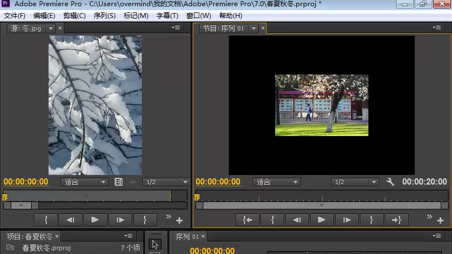This screenshot has height=254, width=452.
Task: Open the 帮助(H) menu
Action: [x=231, y=16]
